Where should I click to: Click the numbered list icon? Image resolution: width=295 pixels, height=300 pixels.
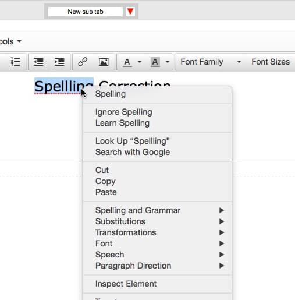click(x=16, y=62)
